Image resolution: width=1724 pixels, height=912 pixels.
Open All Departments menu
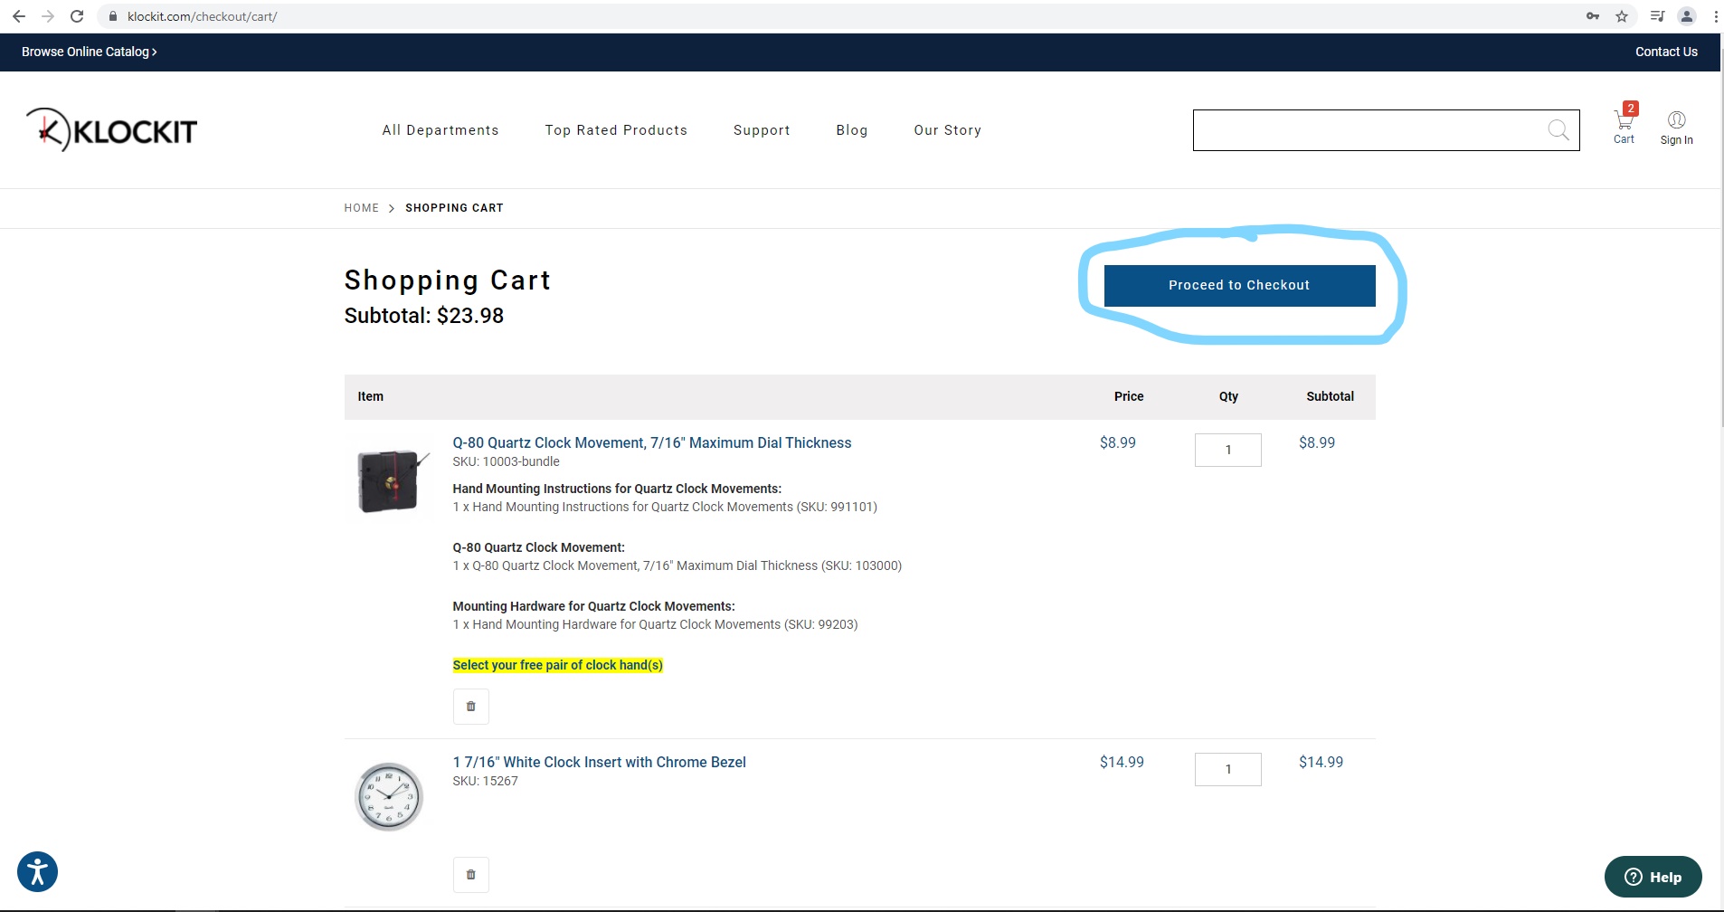pos(440,130)
